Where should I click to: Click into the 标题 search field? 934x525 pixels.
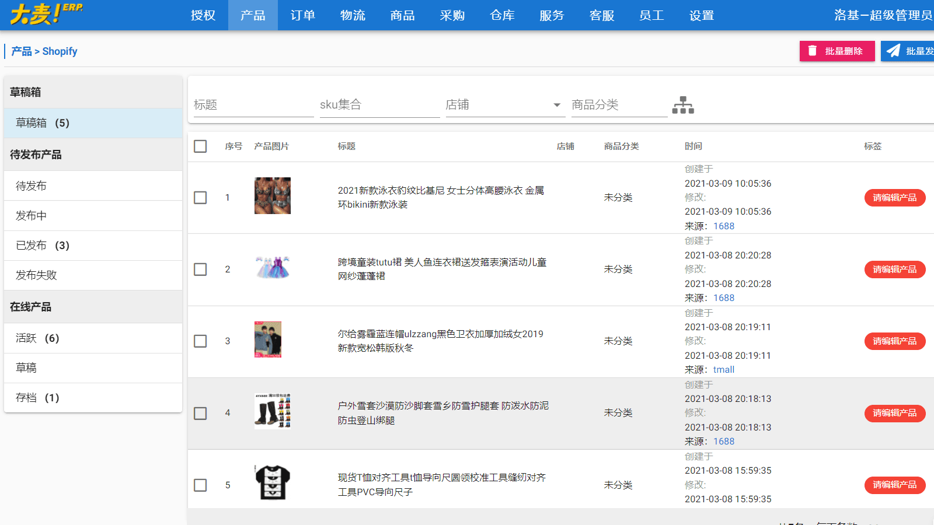(251, 105)
